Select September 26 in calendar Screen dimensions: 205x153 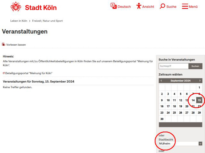(181, 113)
